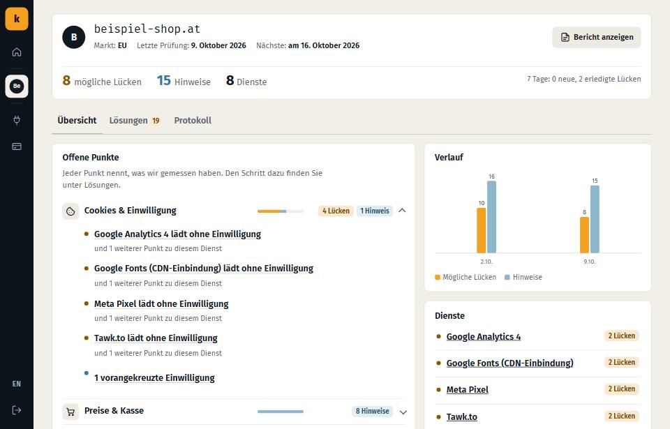Click the blue bar for 9.10. in Verlauf

(x=595, y=219)
